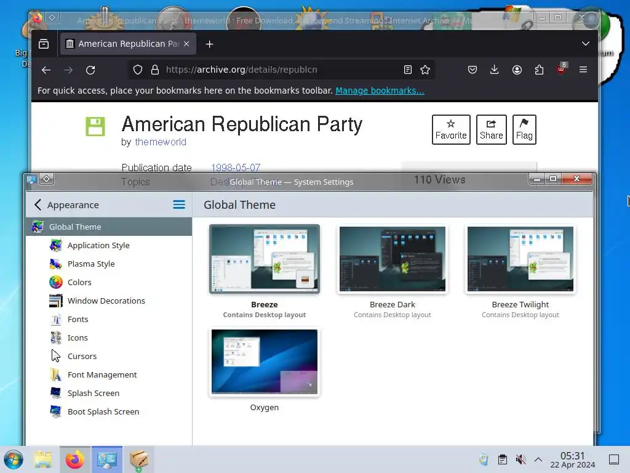The height and width of the screenshot is (473, 630).
Task: Open leftmost system tray icon
Action: tap(484, 459)
